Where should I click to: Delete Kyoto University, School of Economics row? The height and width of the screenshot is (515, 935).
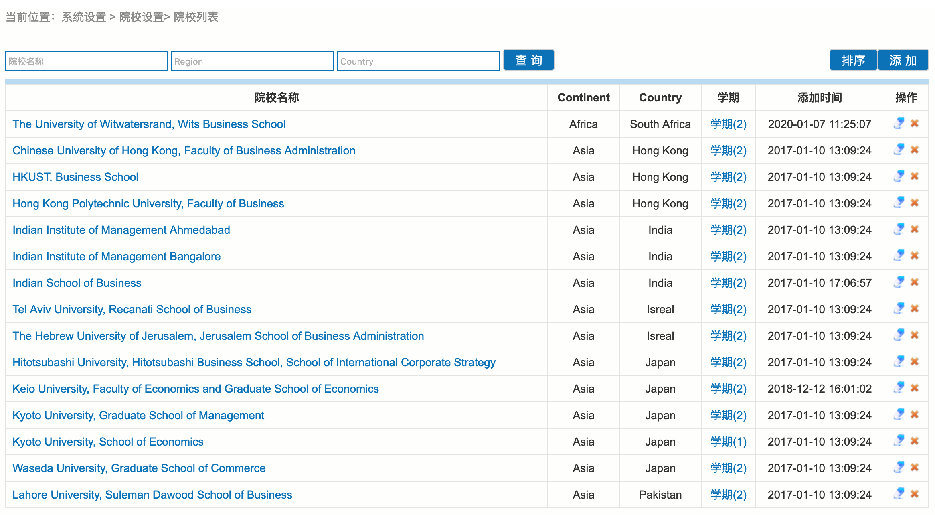click(915, 441)
